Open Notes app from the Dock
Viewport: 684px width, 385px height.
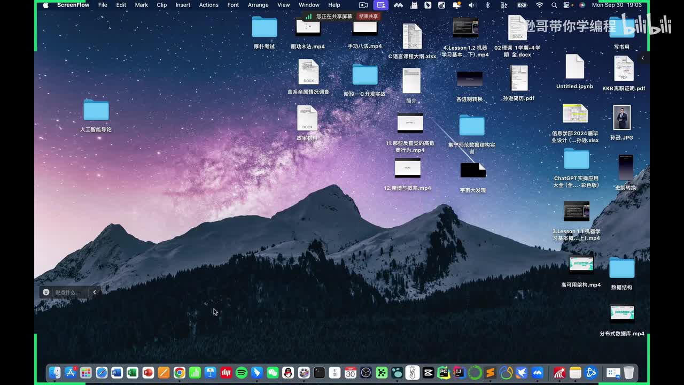(575, 373)
